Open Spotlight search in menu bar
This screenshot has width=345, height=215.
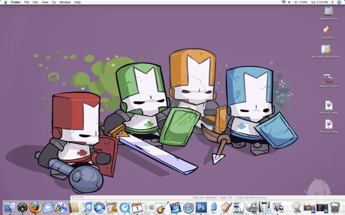[339, 2]
